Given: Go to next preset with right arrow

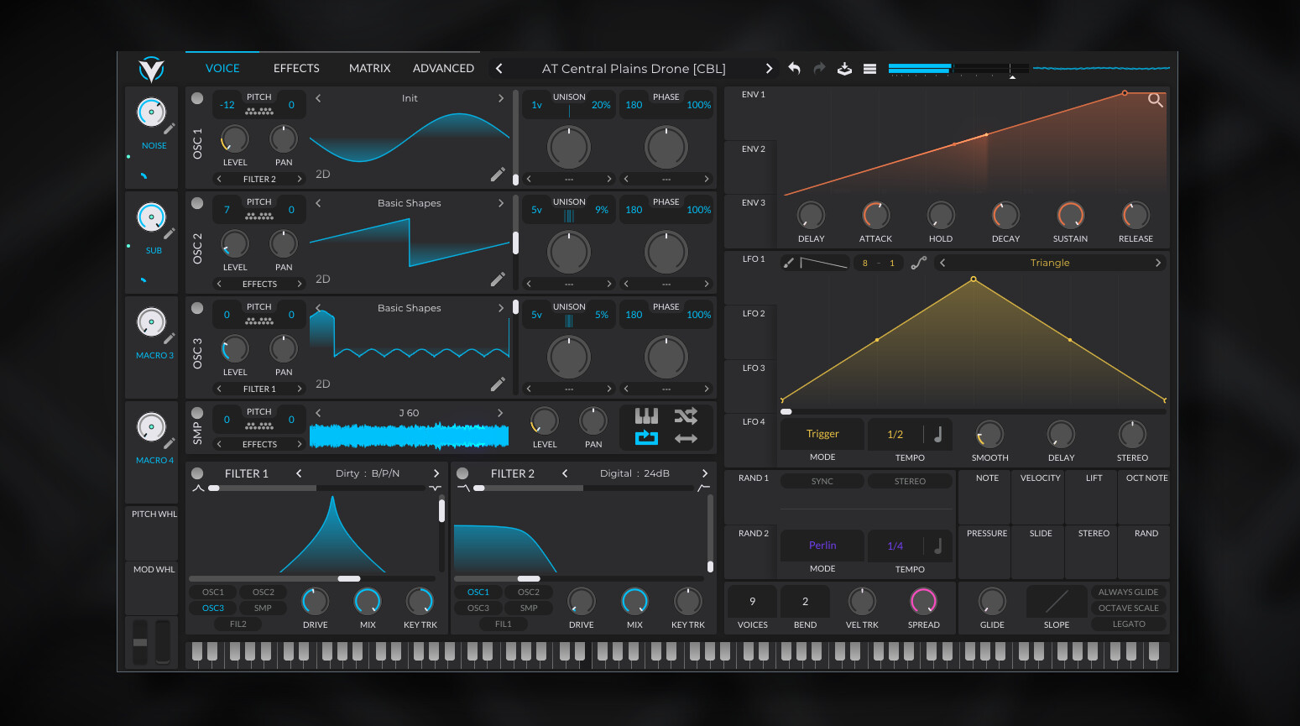Looking at the screenshot, I should 768,69.
